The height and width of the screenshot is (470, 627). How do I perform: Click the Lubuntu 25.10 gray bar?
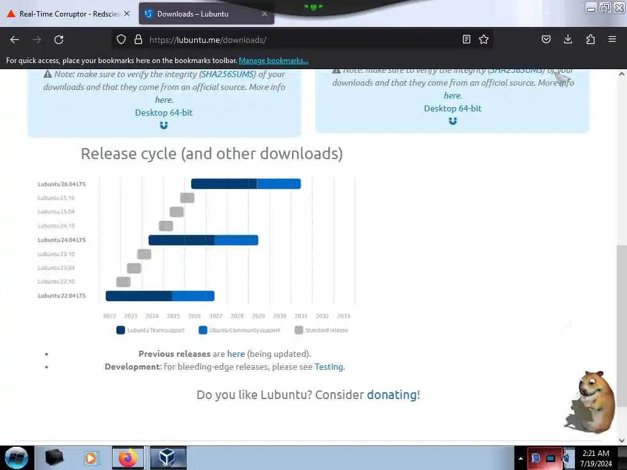coord(187,198)
